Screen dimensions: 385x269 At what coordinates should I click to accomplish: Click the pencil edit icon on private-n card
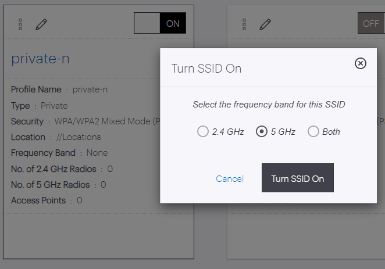coord(41,24)
